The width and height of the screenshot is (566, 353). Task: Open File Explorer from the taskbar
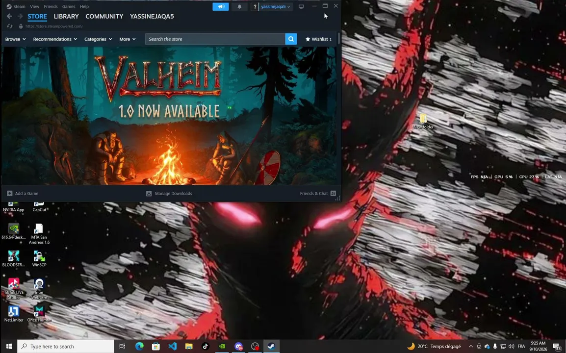click(x=189, y=346)
